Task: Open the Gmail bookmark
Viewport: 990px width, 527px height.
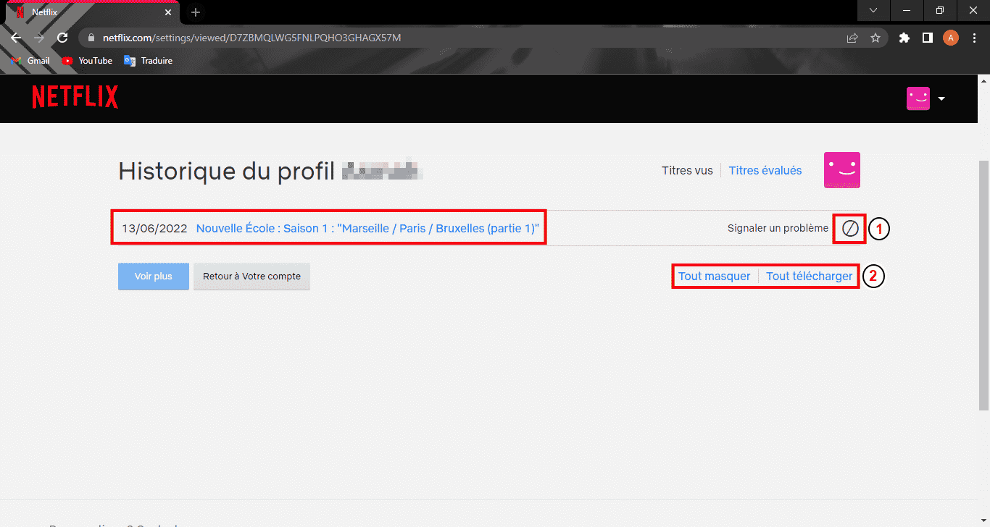Action: coord(31,61)
